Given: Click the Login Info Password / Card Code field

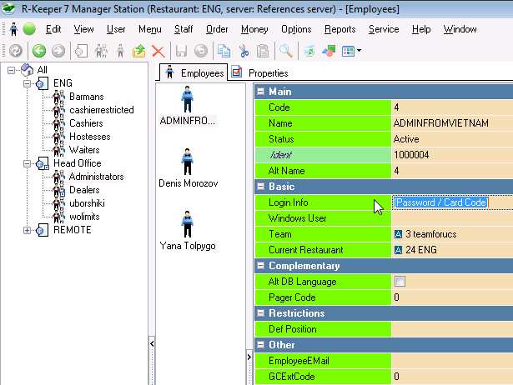Looking at the screenshot, I should coord(452,202).
